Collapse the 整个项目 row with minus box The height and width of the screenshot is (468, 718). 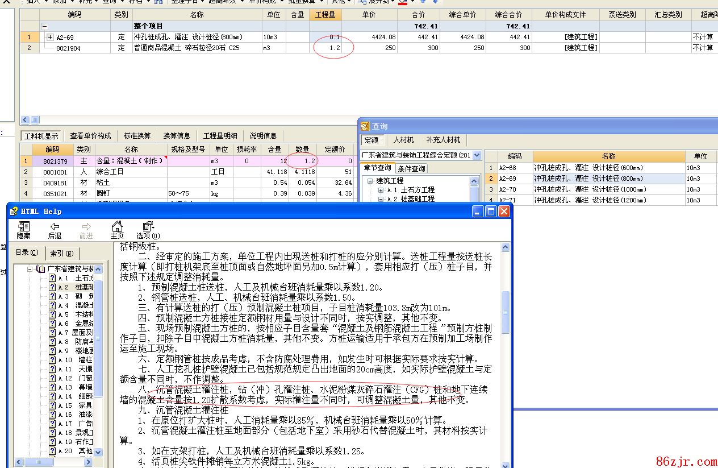point(45,26)
